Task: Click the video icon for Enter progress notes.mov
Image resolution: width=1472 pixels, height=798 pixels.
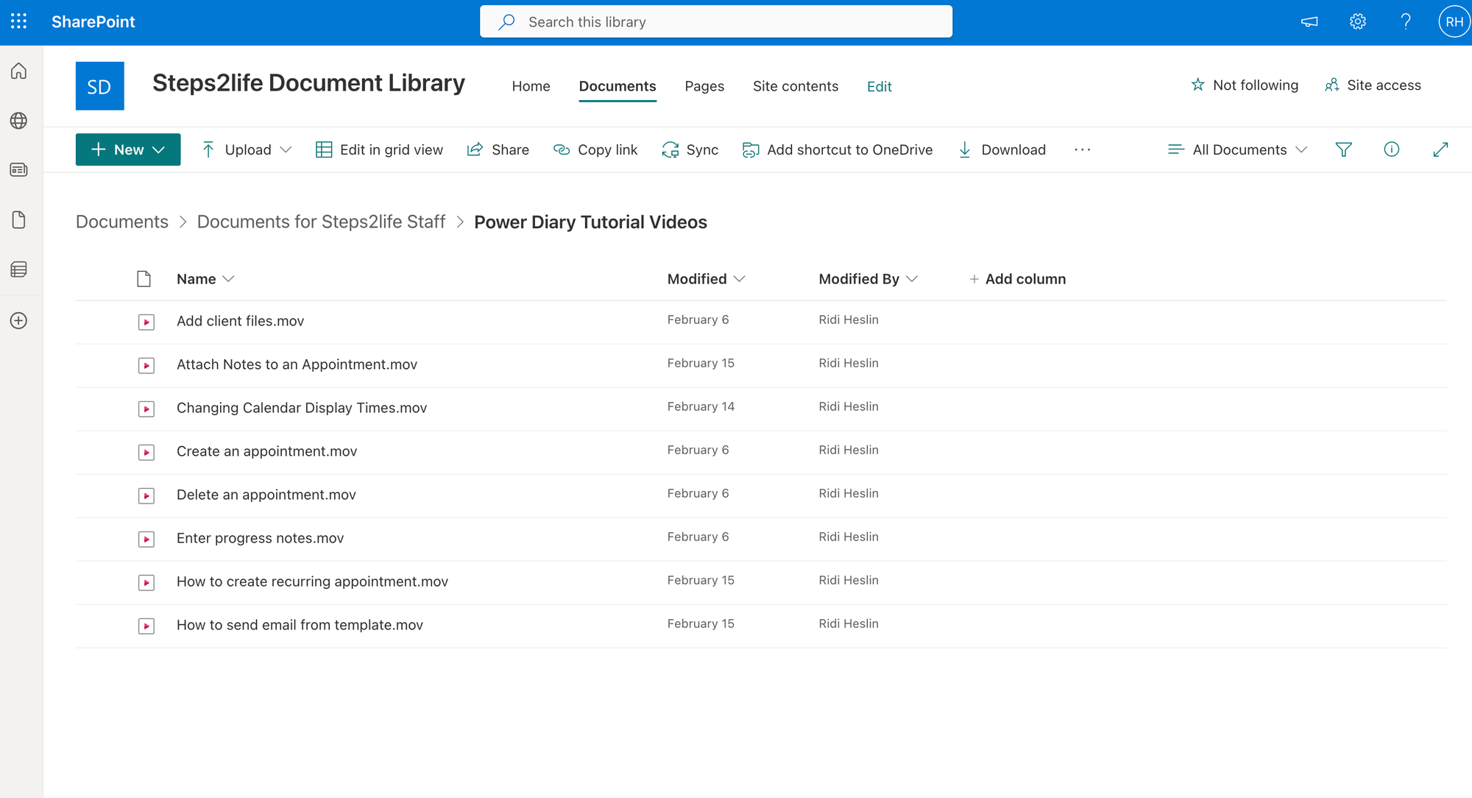Action: [146, 539]
